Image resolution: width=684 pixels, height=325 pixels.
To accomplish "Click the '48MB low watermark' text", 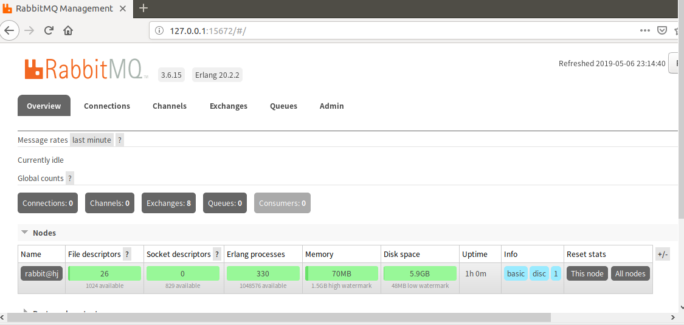I will coord(420,286).
